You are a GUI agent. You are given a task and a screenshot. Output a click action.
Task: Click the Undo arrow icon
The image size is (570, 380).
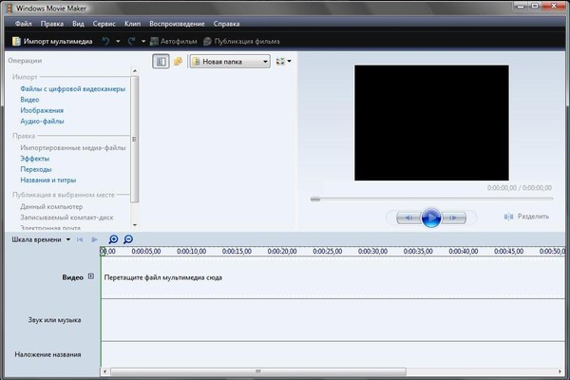pyautogui.click(x=105, y=41)
